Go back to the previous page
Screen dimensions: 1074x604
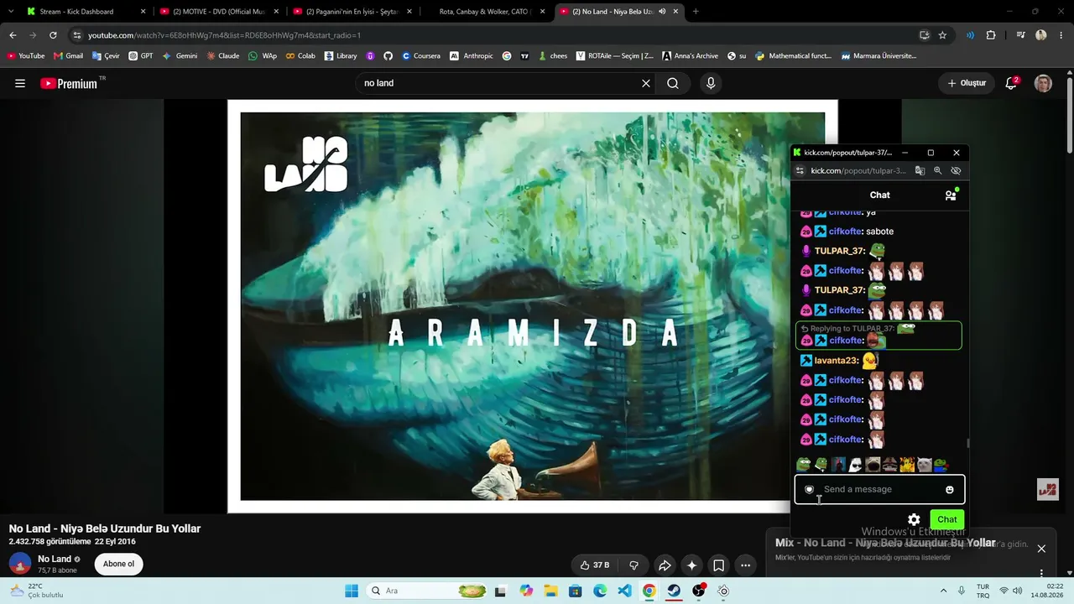point(13,35)
